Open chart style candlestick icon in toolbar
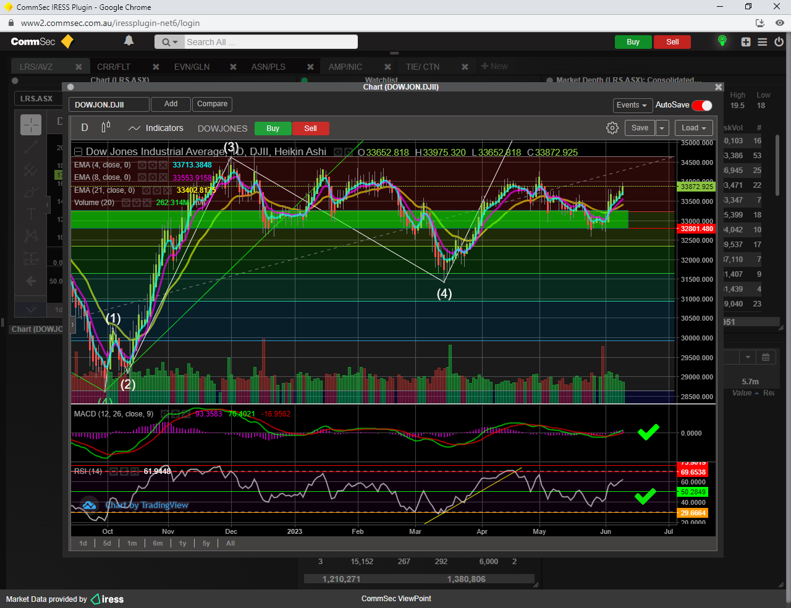 point(106,127)
